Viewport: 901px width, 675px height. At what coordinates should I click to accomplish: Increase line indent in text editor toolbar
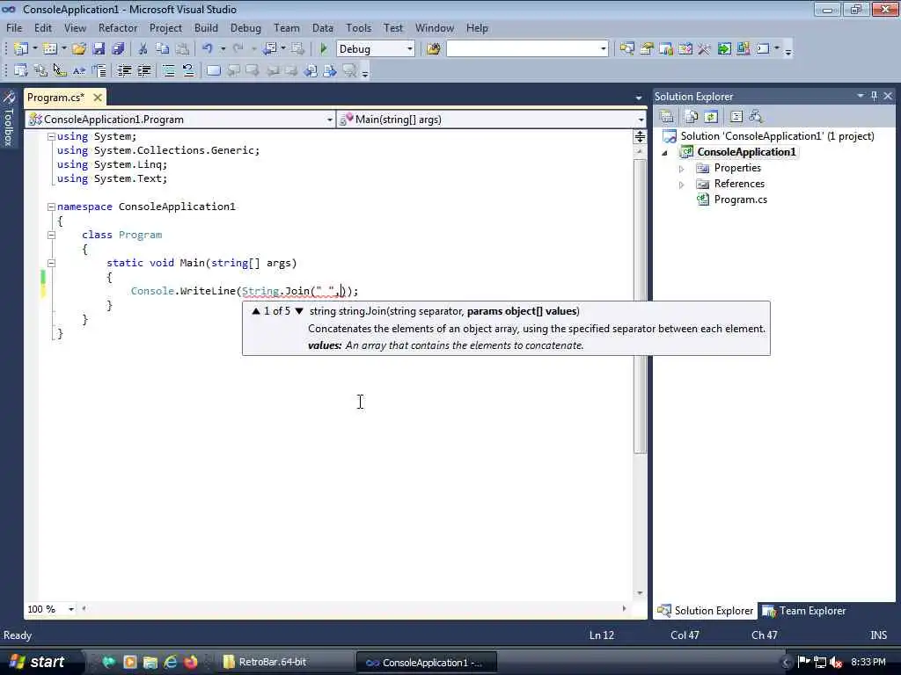coord(143,70)
